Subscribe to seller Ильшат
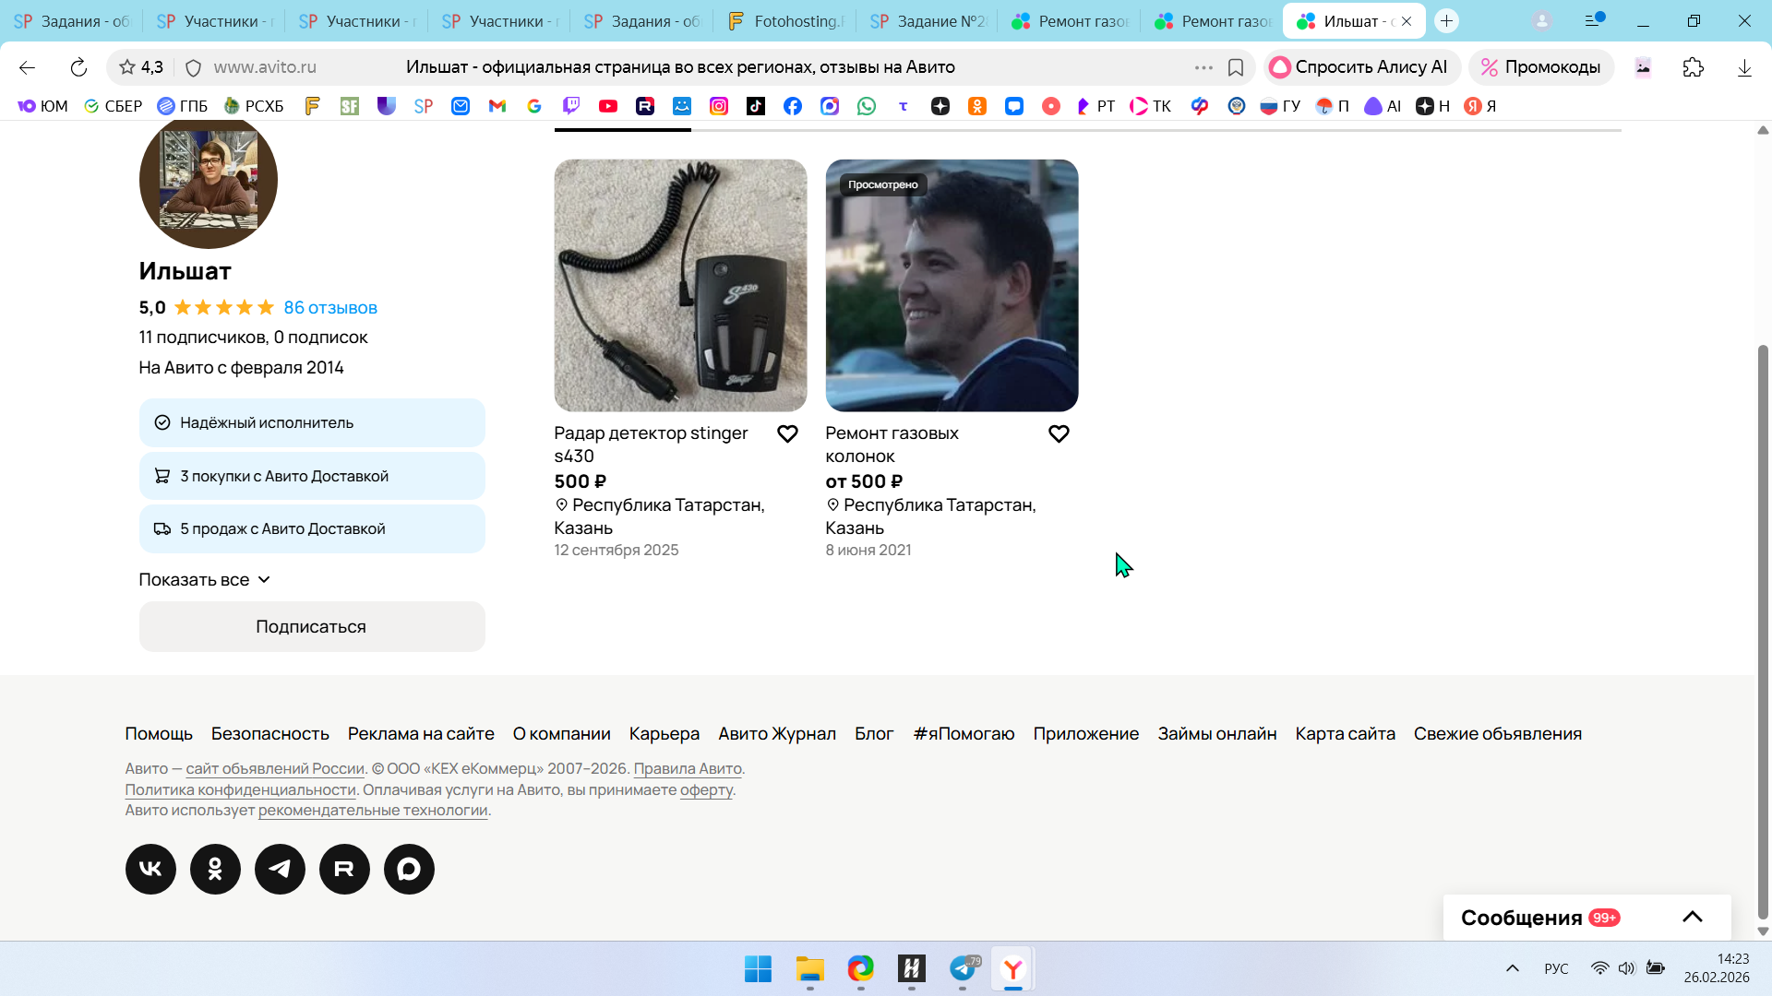Image resolution: width=1772 pixels, height=996 pixels. point(311,627)
